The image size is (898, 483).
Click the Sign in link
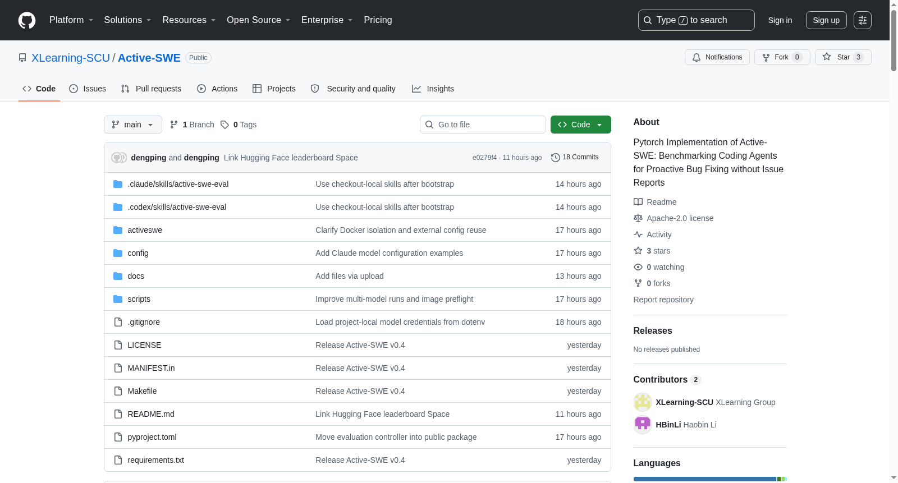pyautogui.click(x=780, y=20)
